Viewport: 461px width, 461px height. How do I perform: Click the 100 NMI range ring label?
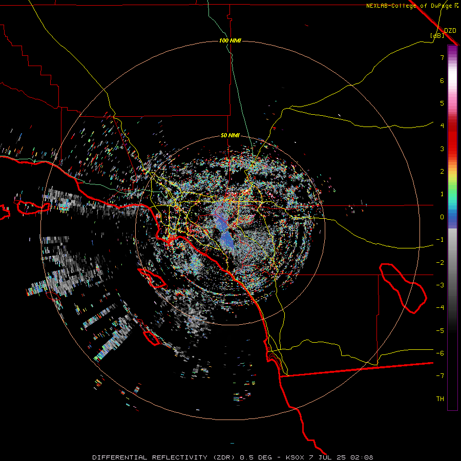pos(230,40)
